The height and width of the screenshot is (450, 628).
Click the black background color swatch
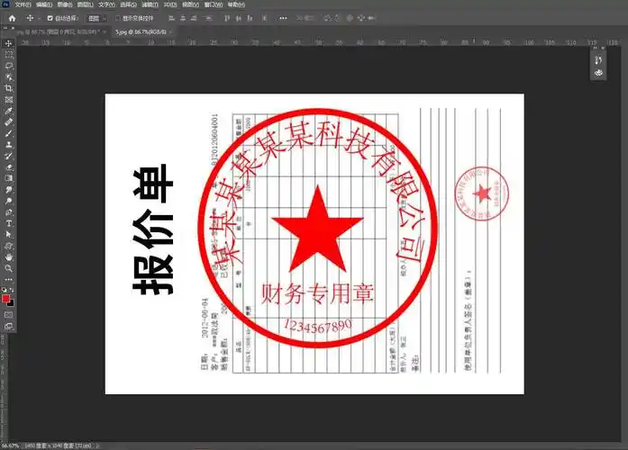click(11, 303)
